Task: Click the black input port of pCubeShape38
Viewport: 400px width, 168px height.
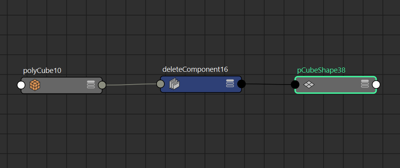Action: (295, 85)
